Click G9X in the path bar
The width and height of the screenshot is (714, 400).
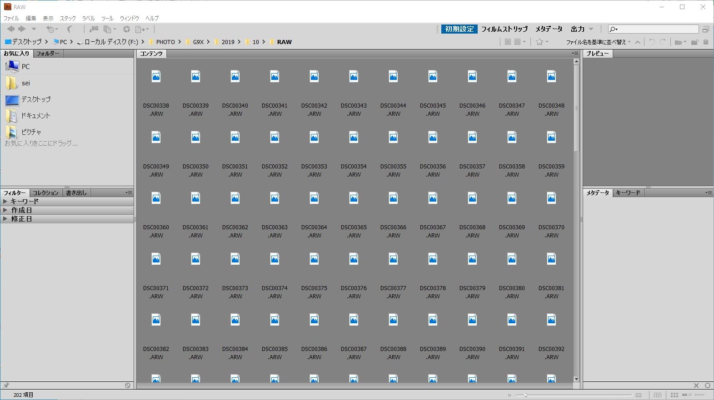coord(199,42)
